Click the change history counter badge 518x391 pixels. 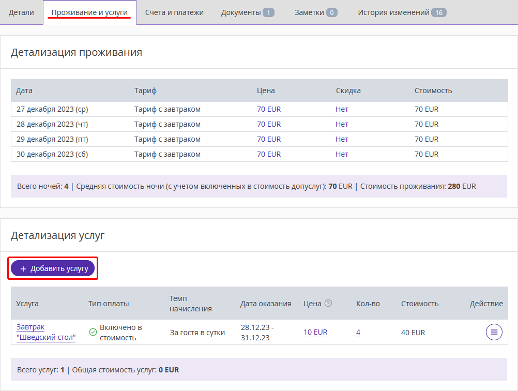(439, 12)
